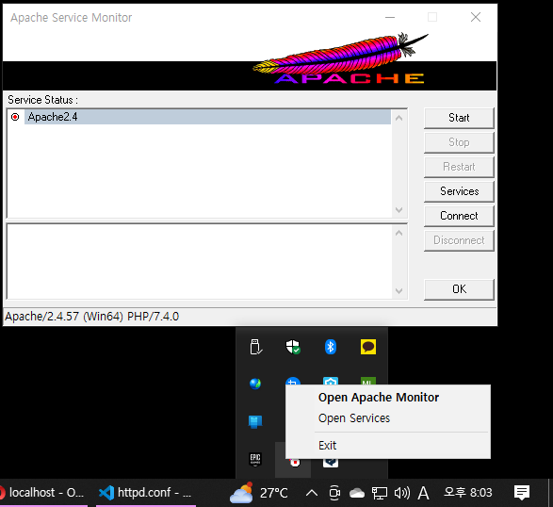Open the clock showing 오후 8:03

[x=467, y=493]
